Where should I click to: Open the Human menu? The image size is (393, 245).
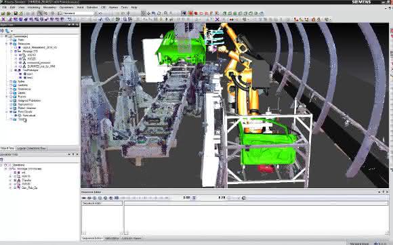tap(114, 7)
